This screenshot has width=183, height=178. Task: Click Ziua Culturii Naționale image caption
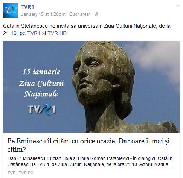tap(41, 89)
